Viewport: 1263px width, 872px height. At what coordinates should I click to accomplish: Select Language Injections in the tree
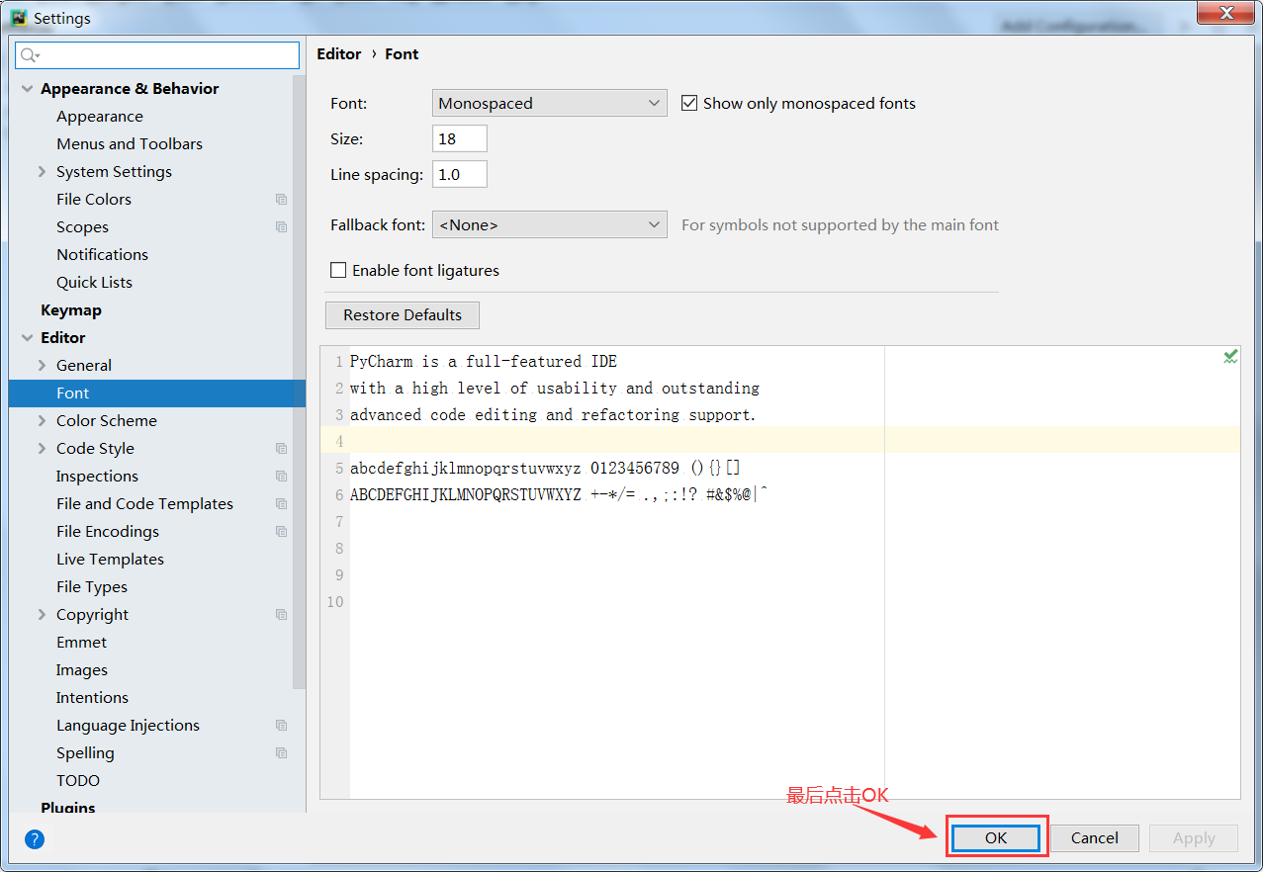(128, 725)
